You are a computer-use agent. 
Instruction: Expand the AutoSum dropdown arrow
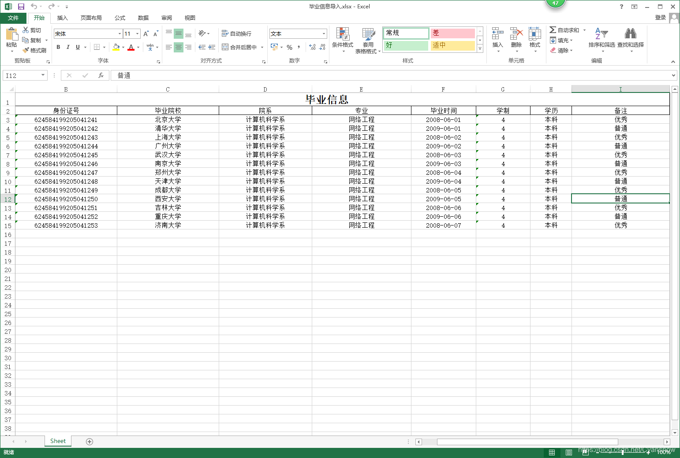(585, 30)
